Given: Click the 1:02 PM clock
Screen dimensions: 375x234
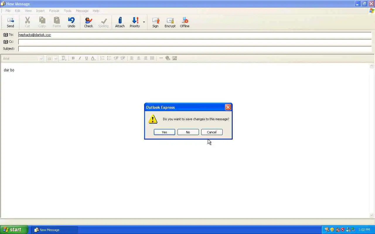Looking at the screenshot, I should [x=364, y=230].
